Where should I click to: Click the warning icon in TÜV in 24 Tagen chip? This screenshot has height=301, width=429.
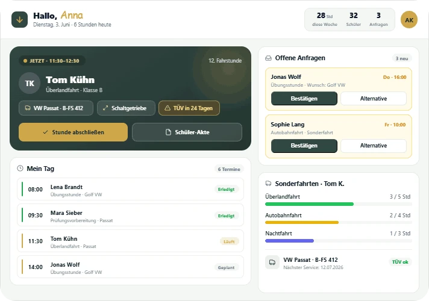[168, 108]
